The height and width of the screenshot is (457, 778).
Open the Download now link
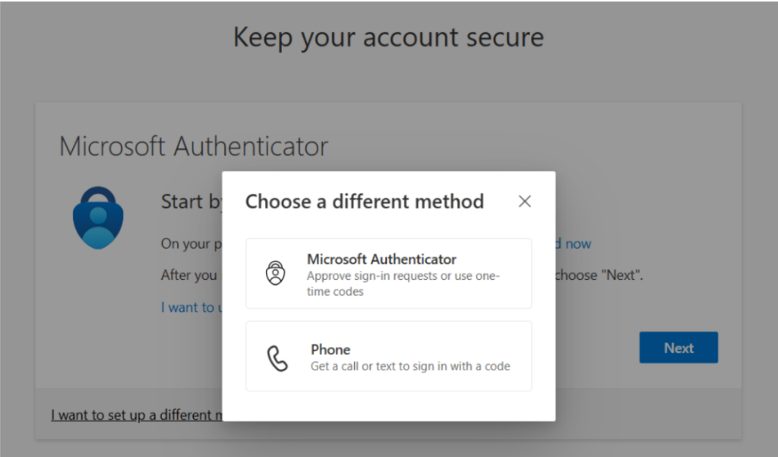tap(572, 243)
